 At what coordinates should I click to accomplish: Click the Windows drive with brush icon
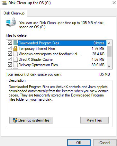pyautogui.click(x=11, y=22)
